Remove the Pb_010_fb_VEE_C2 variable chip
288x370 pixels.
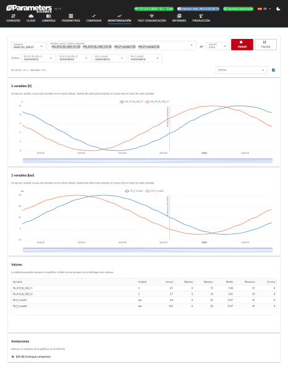click(x=110, y=47)
